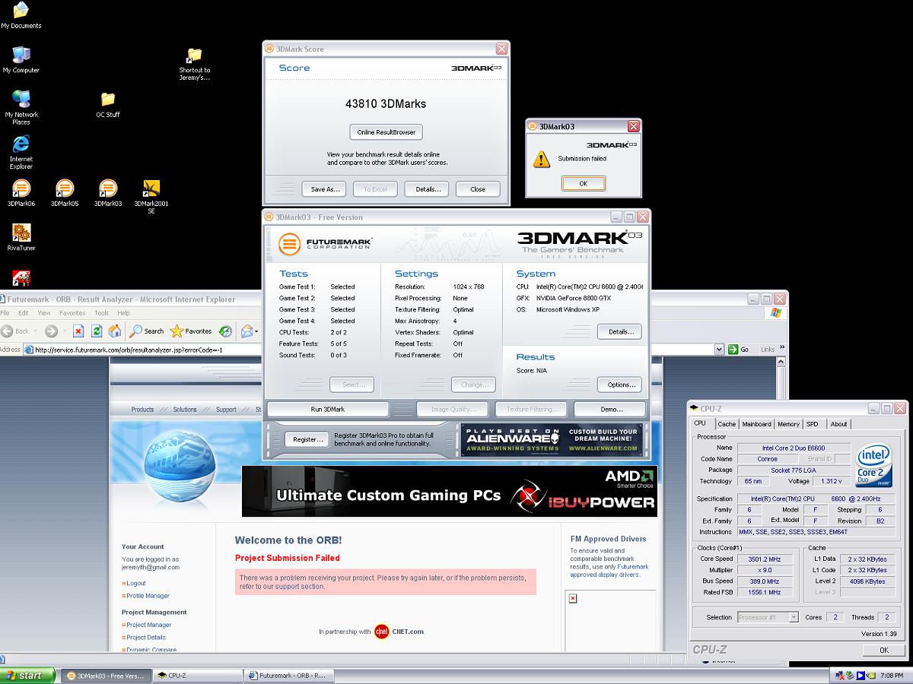Open the CPU-Z processor Selection dropdown
This screenshot has width=913, height=684.
794,617
